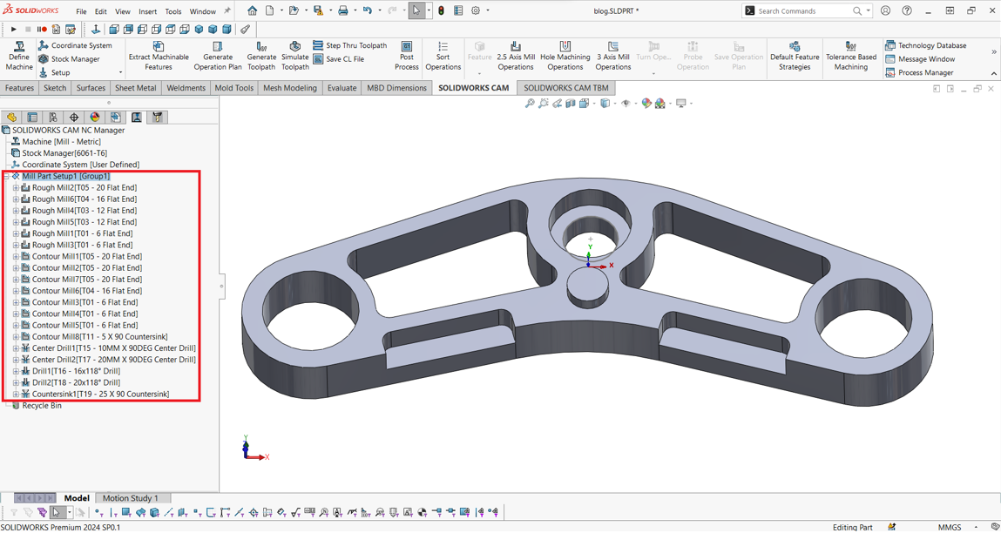The image size is (1001, 533).
Task: Open the Post Process tool
Action: tap(406, 47)
